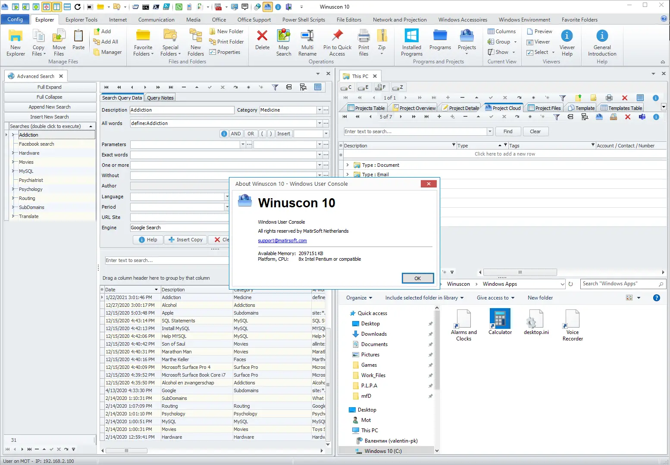
Task: Select Downloads under Quick access
Action: click(374, 334)
